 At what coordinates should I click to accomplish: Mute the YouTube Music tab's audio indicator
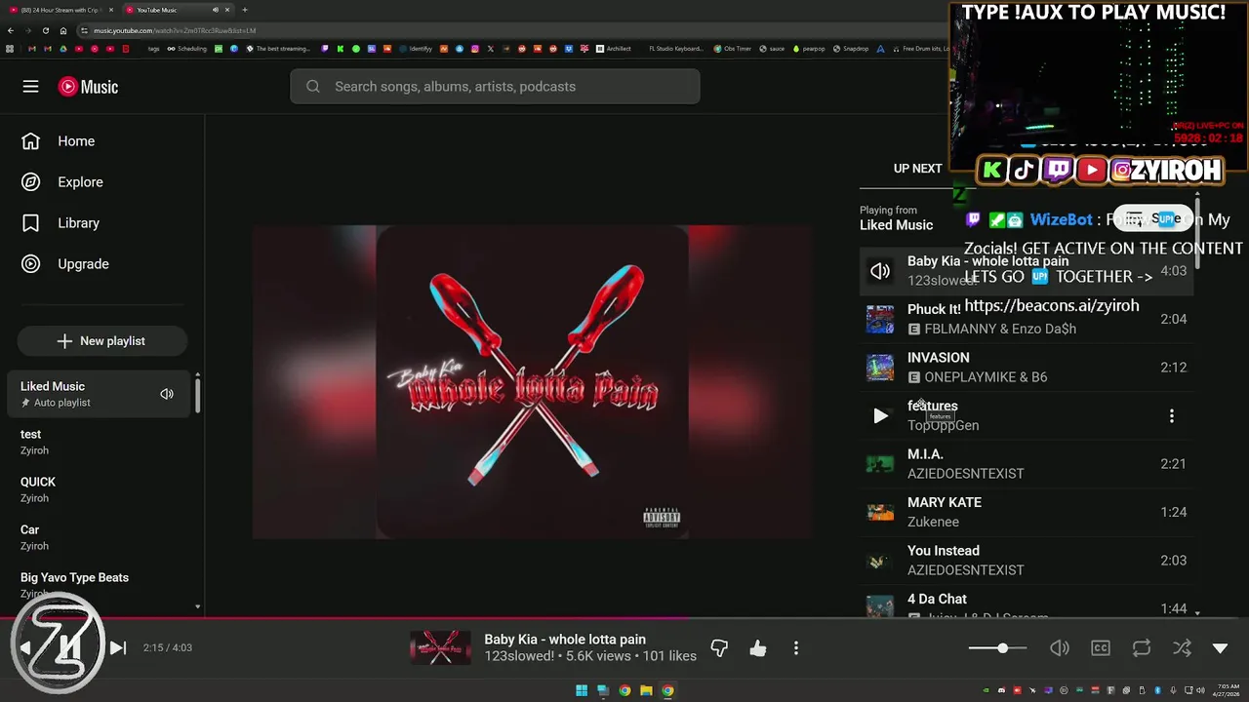215,10
